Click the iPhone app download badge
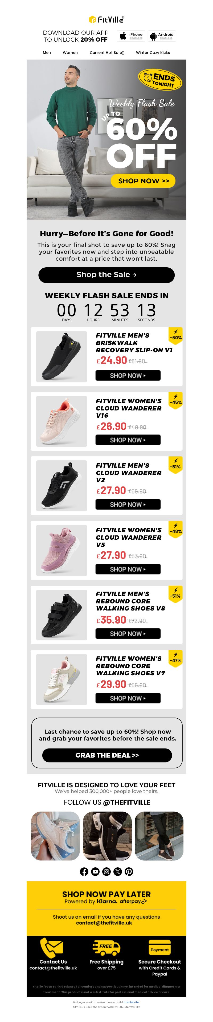Screen dimensions: 213x1022 point(131,36)
